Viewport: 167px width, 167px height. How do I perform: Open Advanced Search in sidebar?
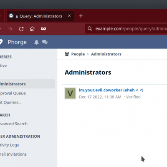pos(14,124)
